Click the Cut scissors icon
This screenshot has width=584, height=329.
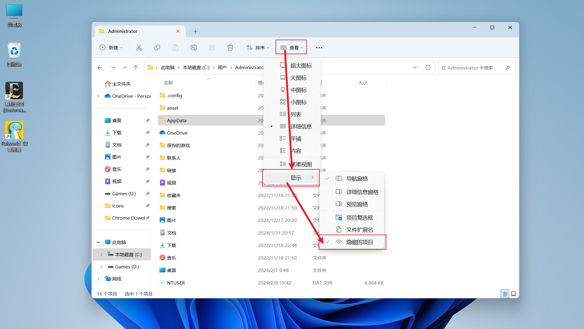click(139, 48)
